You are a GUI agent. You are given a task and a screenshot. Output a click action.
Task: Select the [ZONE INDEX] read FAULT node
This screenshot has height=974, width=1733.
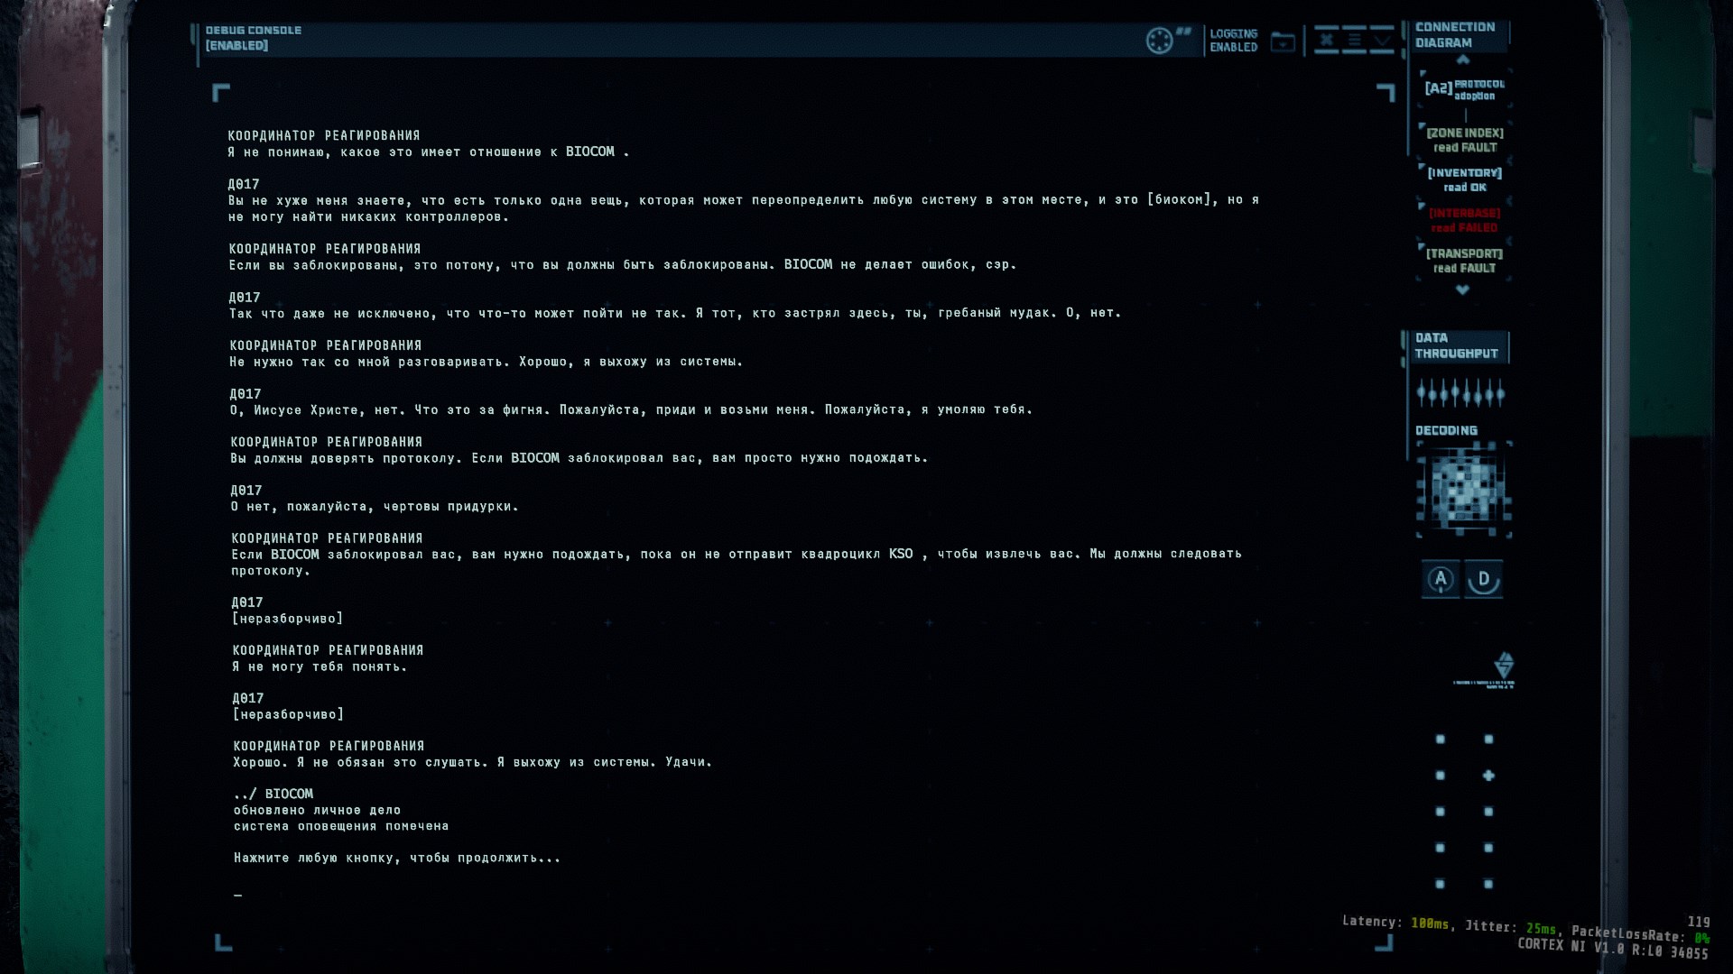(x=1465, y=140)
